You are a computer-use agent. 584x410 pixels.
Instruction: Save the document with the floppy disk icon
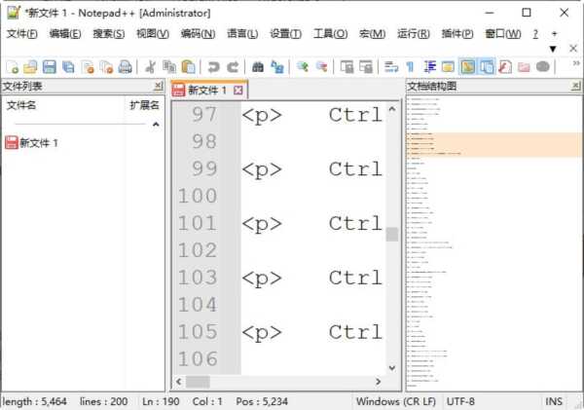[x=50, y=67]
